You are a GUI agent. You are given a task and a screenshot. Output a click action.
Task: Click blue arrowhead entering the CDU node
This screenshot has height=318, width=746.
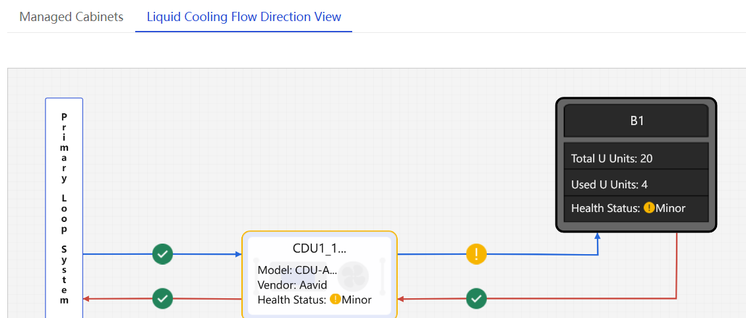tap(239, 254)
